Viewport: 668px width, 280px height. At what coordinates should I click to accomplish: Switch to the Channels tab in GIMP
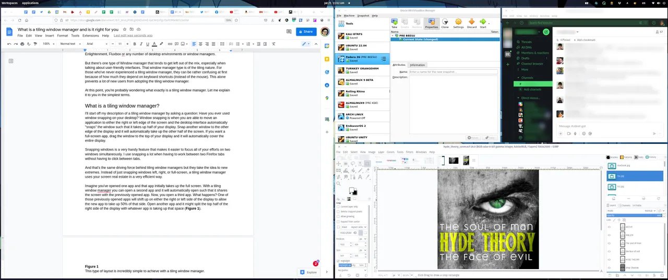[625, 205]
